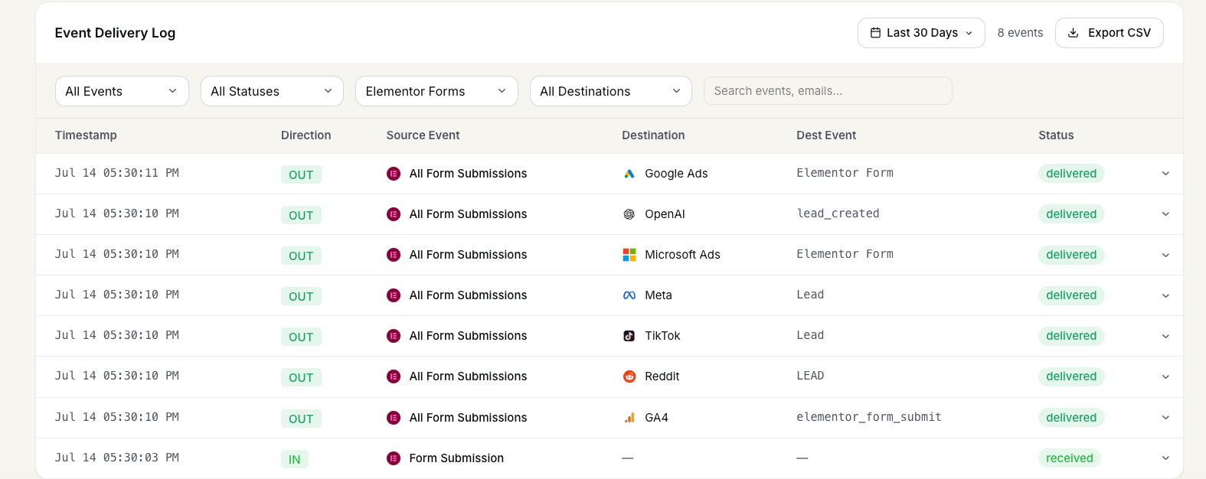This screenshot has height=479, width=1206.
Task: Focus the Search events, emails field
Action: (x=828, y=91)
